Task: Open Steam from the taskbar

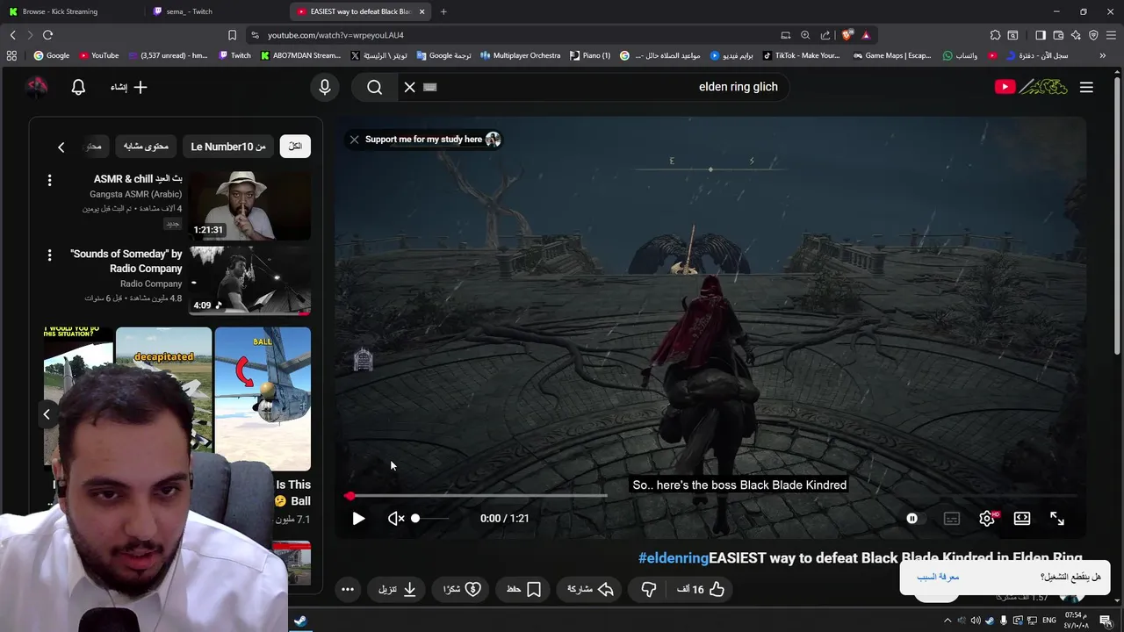Action: pos(299,621)
